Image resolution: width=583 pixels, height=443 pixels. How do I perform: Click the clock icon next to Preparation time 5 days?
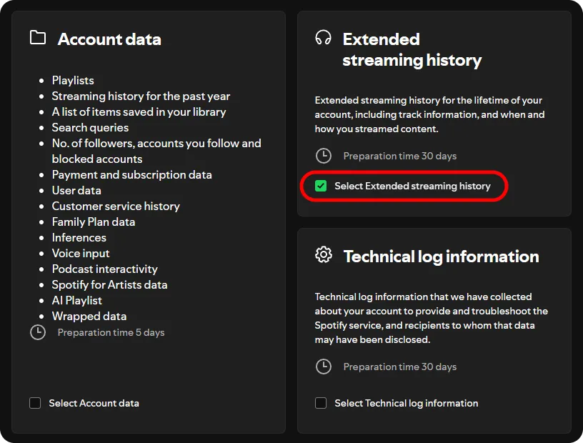(x=38, y=332)
